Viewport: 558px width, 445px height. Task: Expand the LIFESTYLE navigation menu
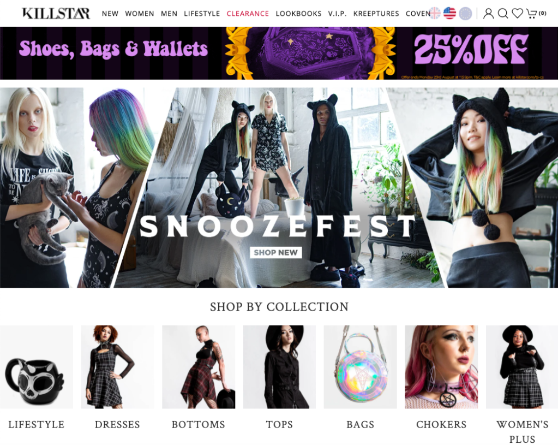tap(202, 14)
